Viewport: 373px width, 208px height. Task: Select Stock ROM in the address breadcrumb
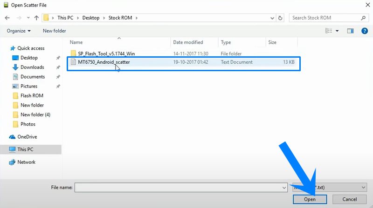120,18
